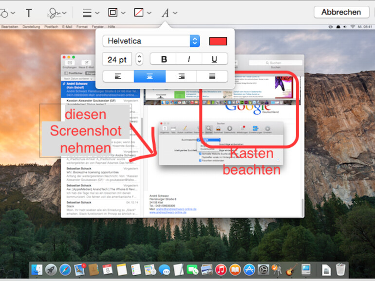Open System Preferences gear in Dock
The image size is (375, 281).
point(263,270)
